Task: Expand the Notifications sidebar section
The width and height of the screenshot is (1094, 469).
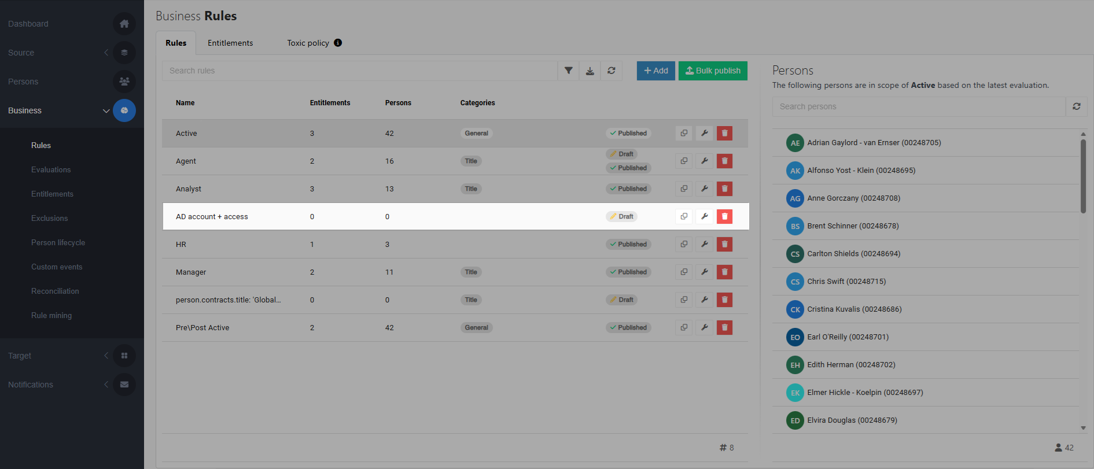Action: point(106,385)
